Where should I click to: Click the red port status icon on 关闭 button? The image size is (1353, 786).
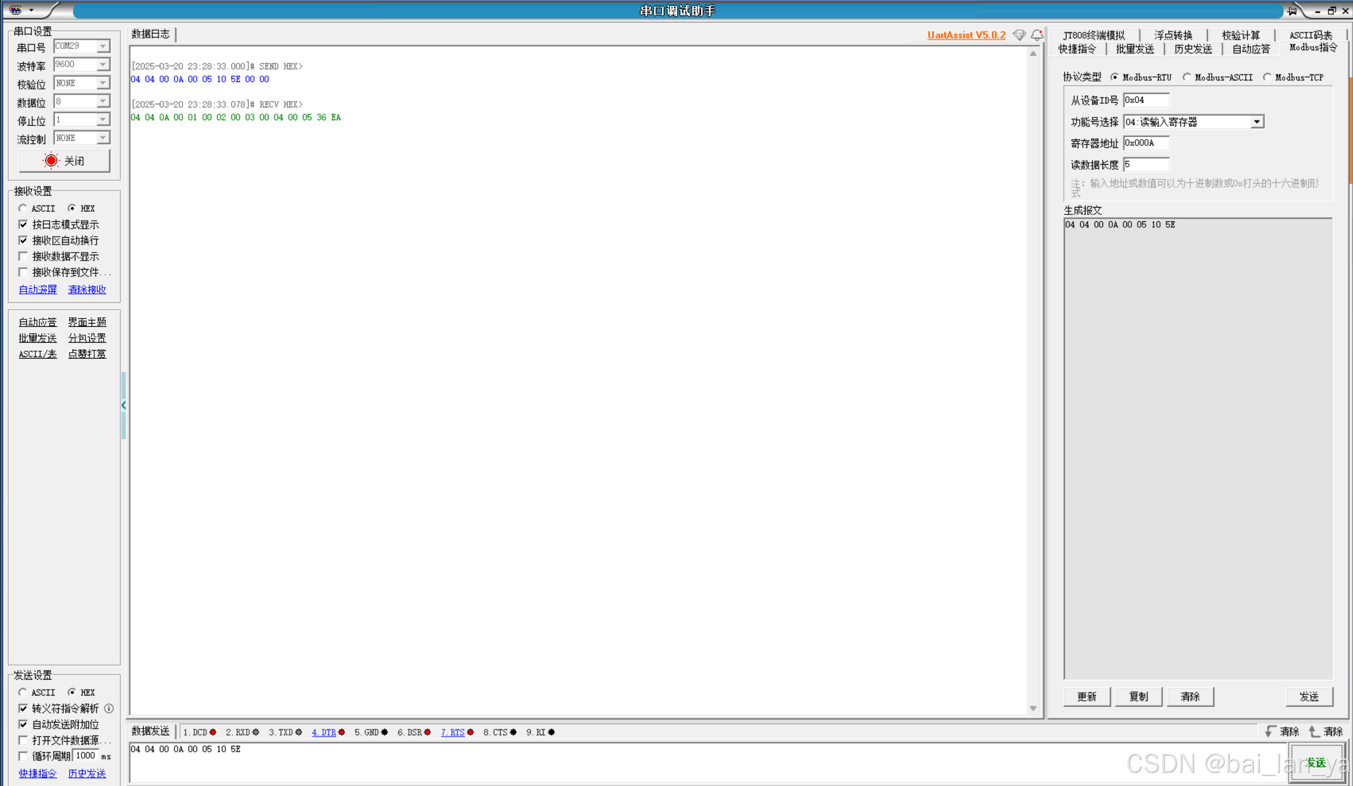pos(51,160)
